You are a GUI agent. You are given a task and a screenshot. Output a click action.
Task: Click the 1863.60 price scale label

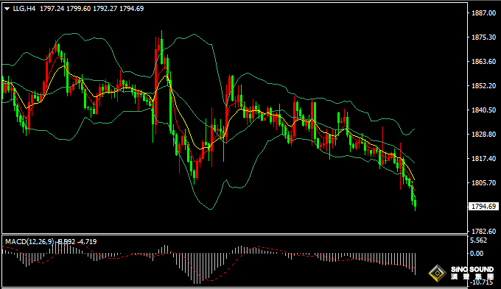[x=484, y=61]
